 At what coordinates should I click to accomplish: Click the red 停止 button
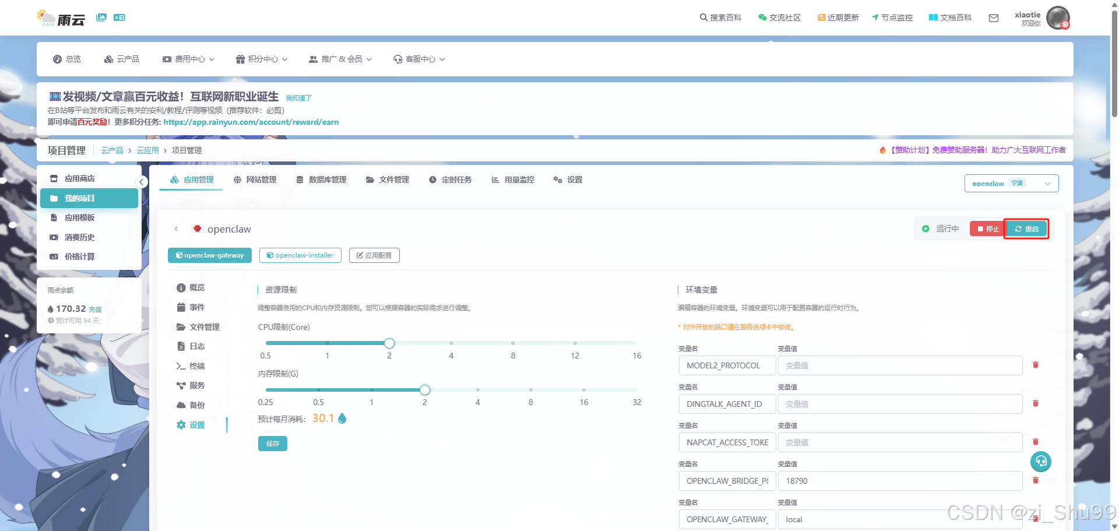988,229
